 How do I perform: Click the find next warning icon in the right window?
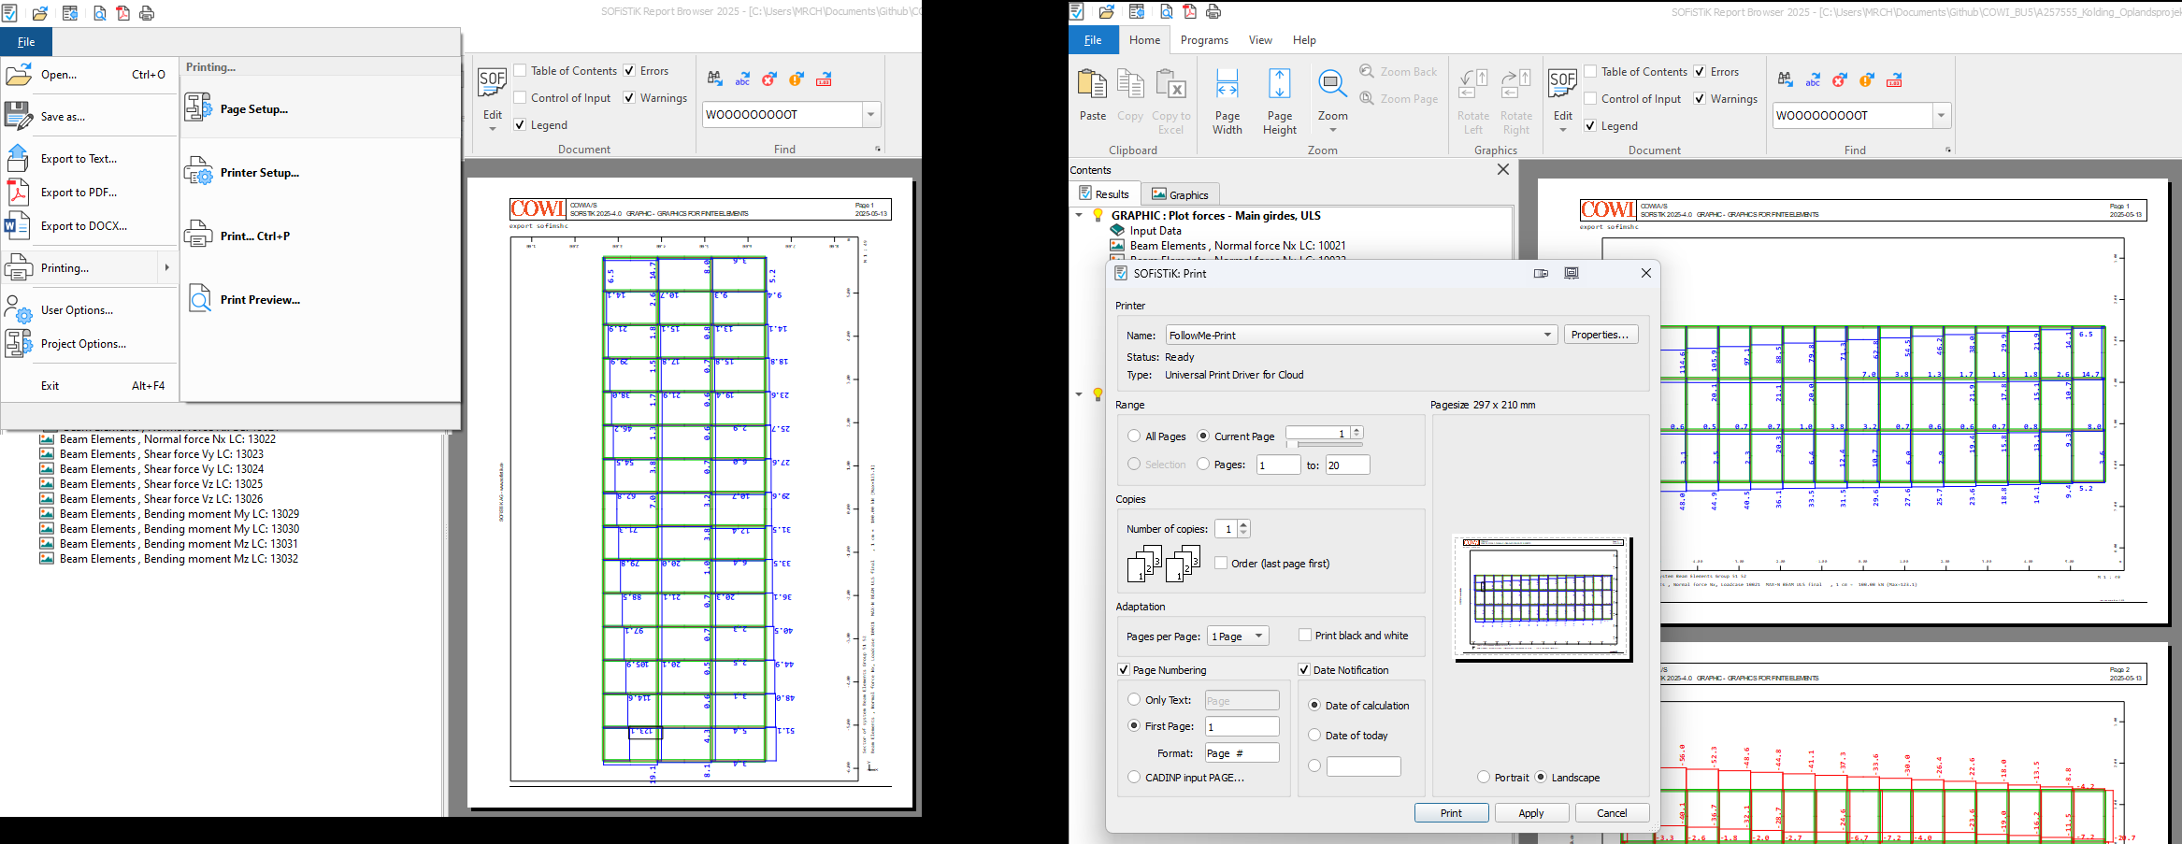tap(1866, 80)
